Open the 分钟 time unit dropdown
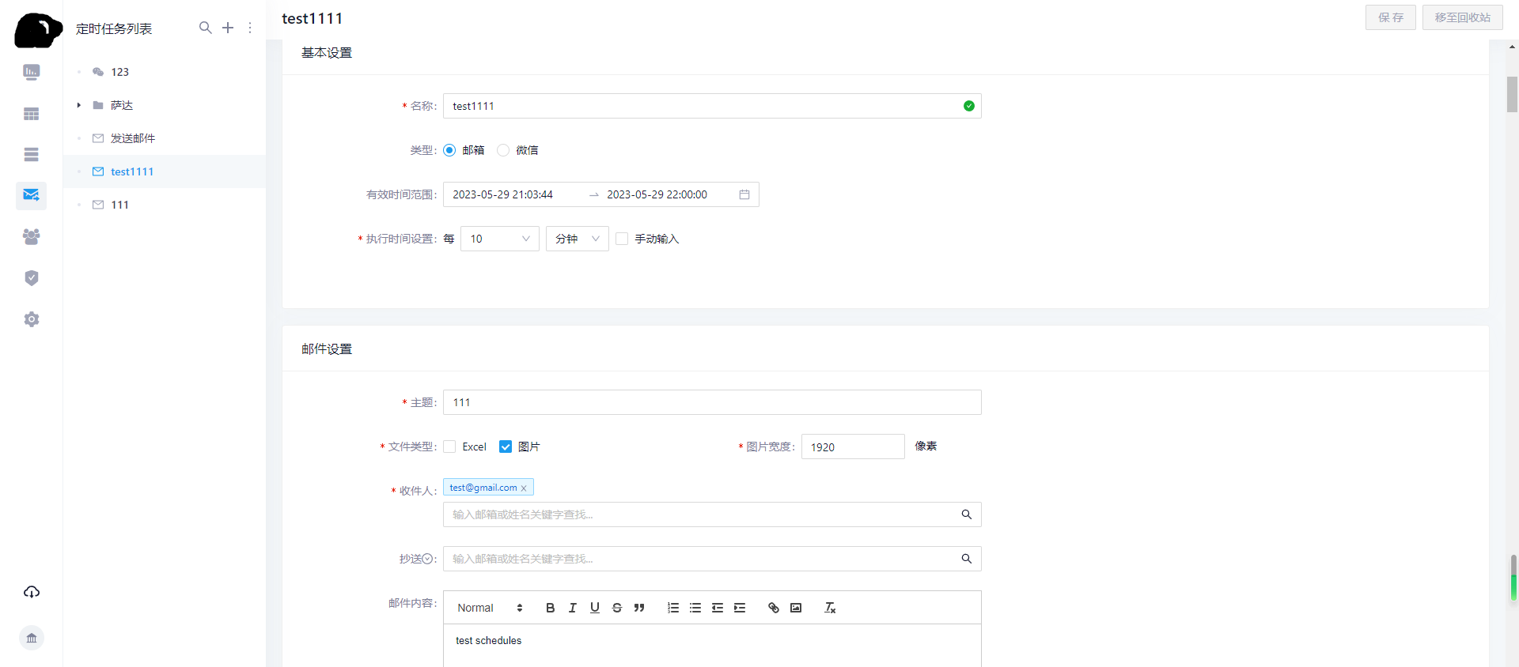The height and width of the screenshot is (667, 1519). [578, 239]
